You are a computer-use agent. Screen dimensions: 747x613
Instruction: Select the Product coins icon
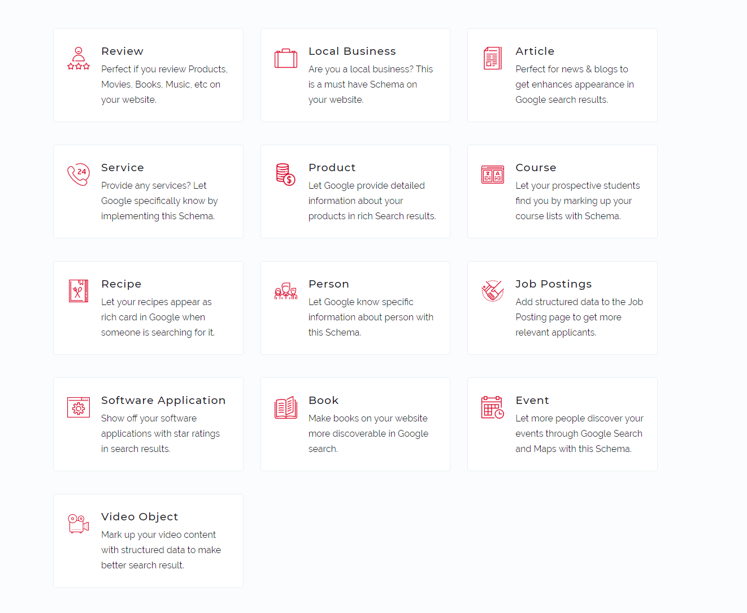285,174
